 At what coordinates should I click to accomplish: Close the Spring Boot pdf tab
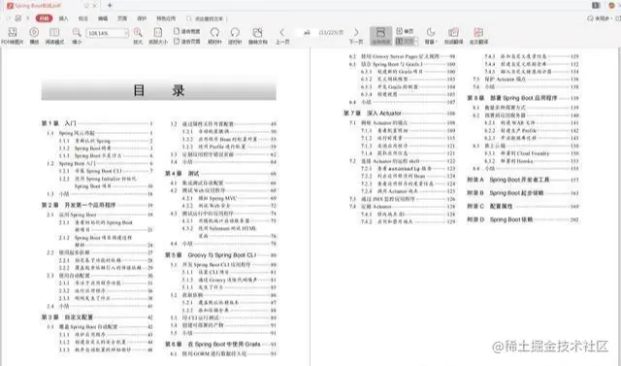click(95, 6)
